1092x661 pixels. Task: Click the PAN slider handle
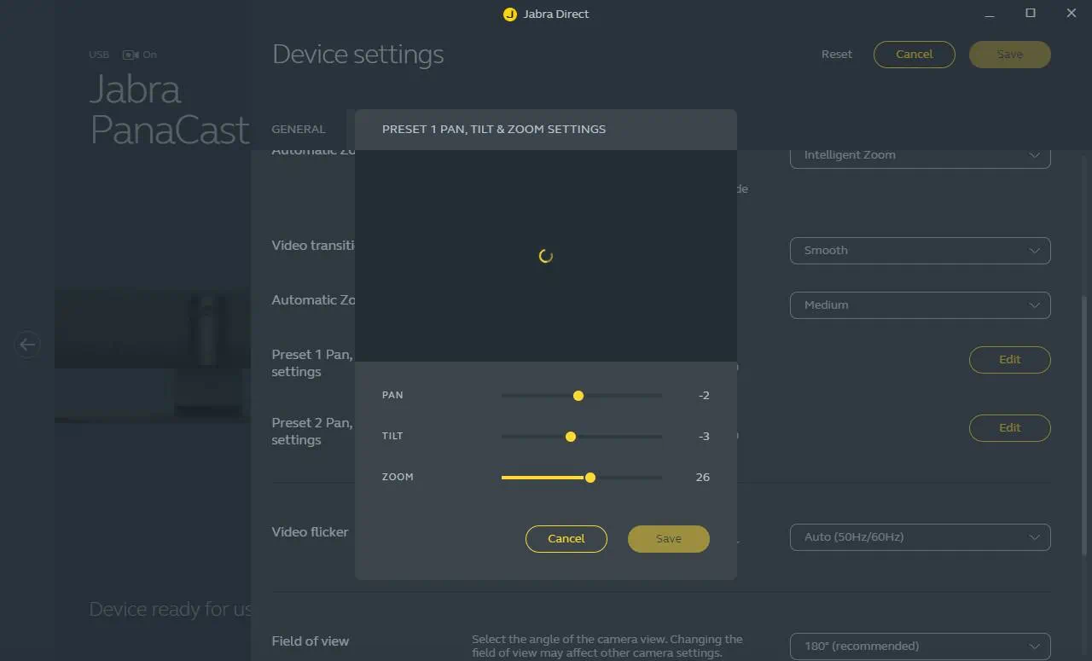pos(578,396)
